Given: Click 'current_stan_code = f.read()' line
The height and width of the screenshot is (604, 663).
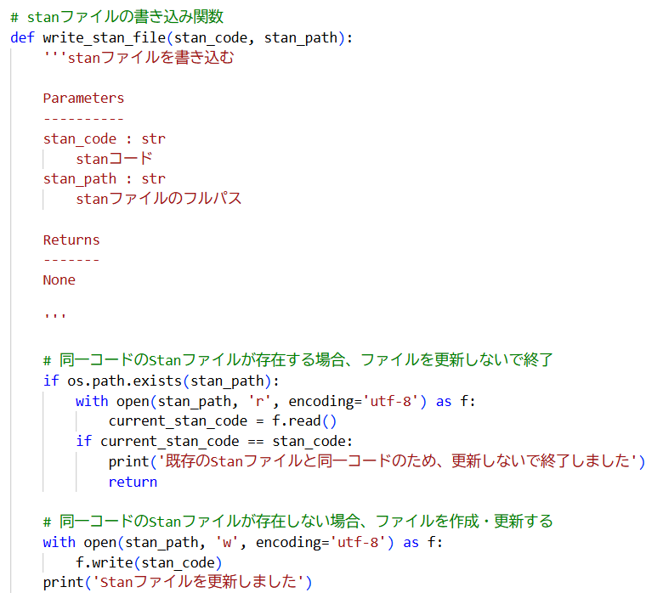Looking at the screenshot, I should click(x=223, y=421).
